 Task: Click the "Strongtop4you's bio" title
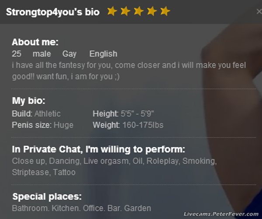click(x=53, y=12)
